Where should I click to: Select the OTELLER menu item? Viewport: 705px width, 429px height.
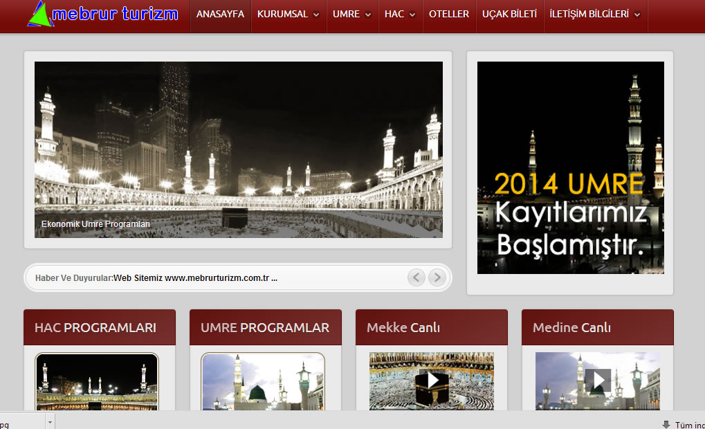click(449, 14)
